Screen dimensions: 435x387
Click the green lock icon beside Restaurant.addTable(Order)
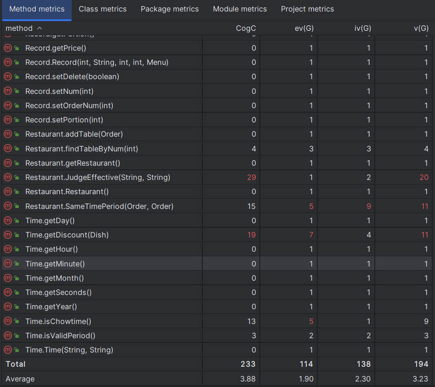[17, 134]
